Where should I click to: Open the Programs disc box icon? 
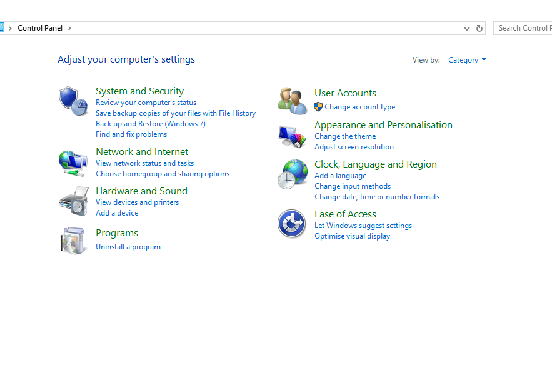[x=73, y=241]
